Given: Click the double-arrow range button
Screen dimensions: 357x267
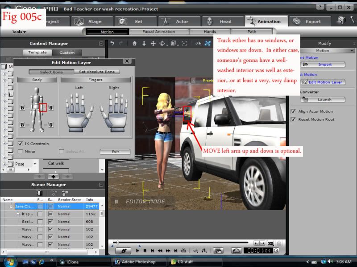Looking at the screenshot, I should (259, 243).
